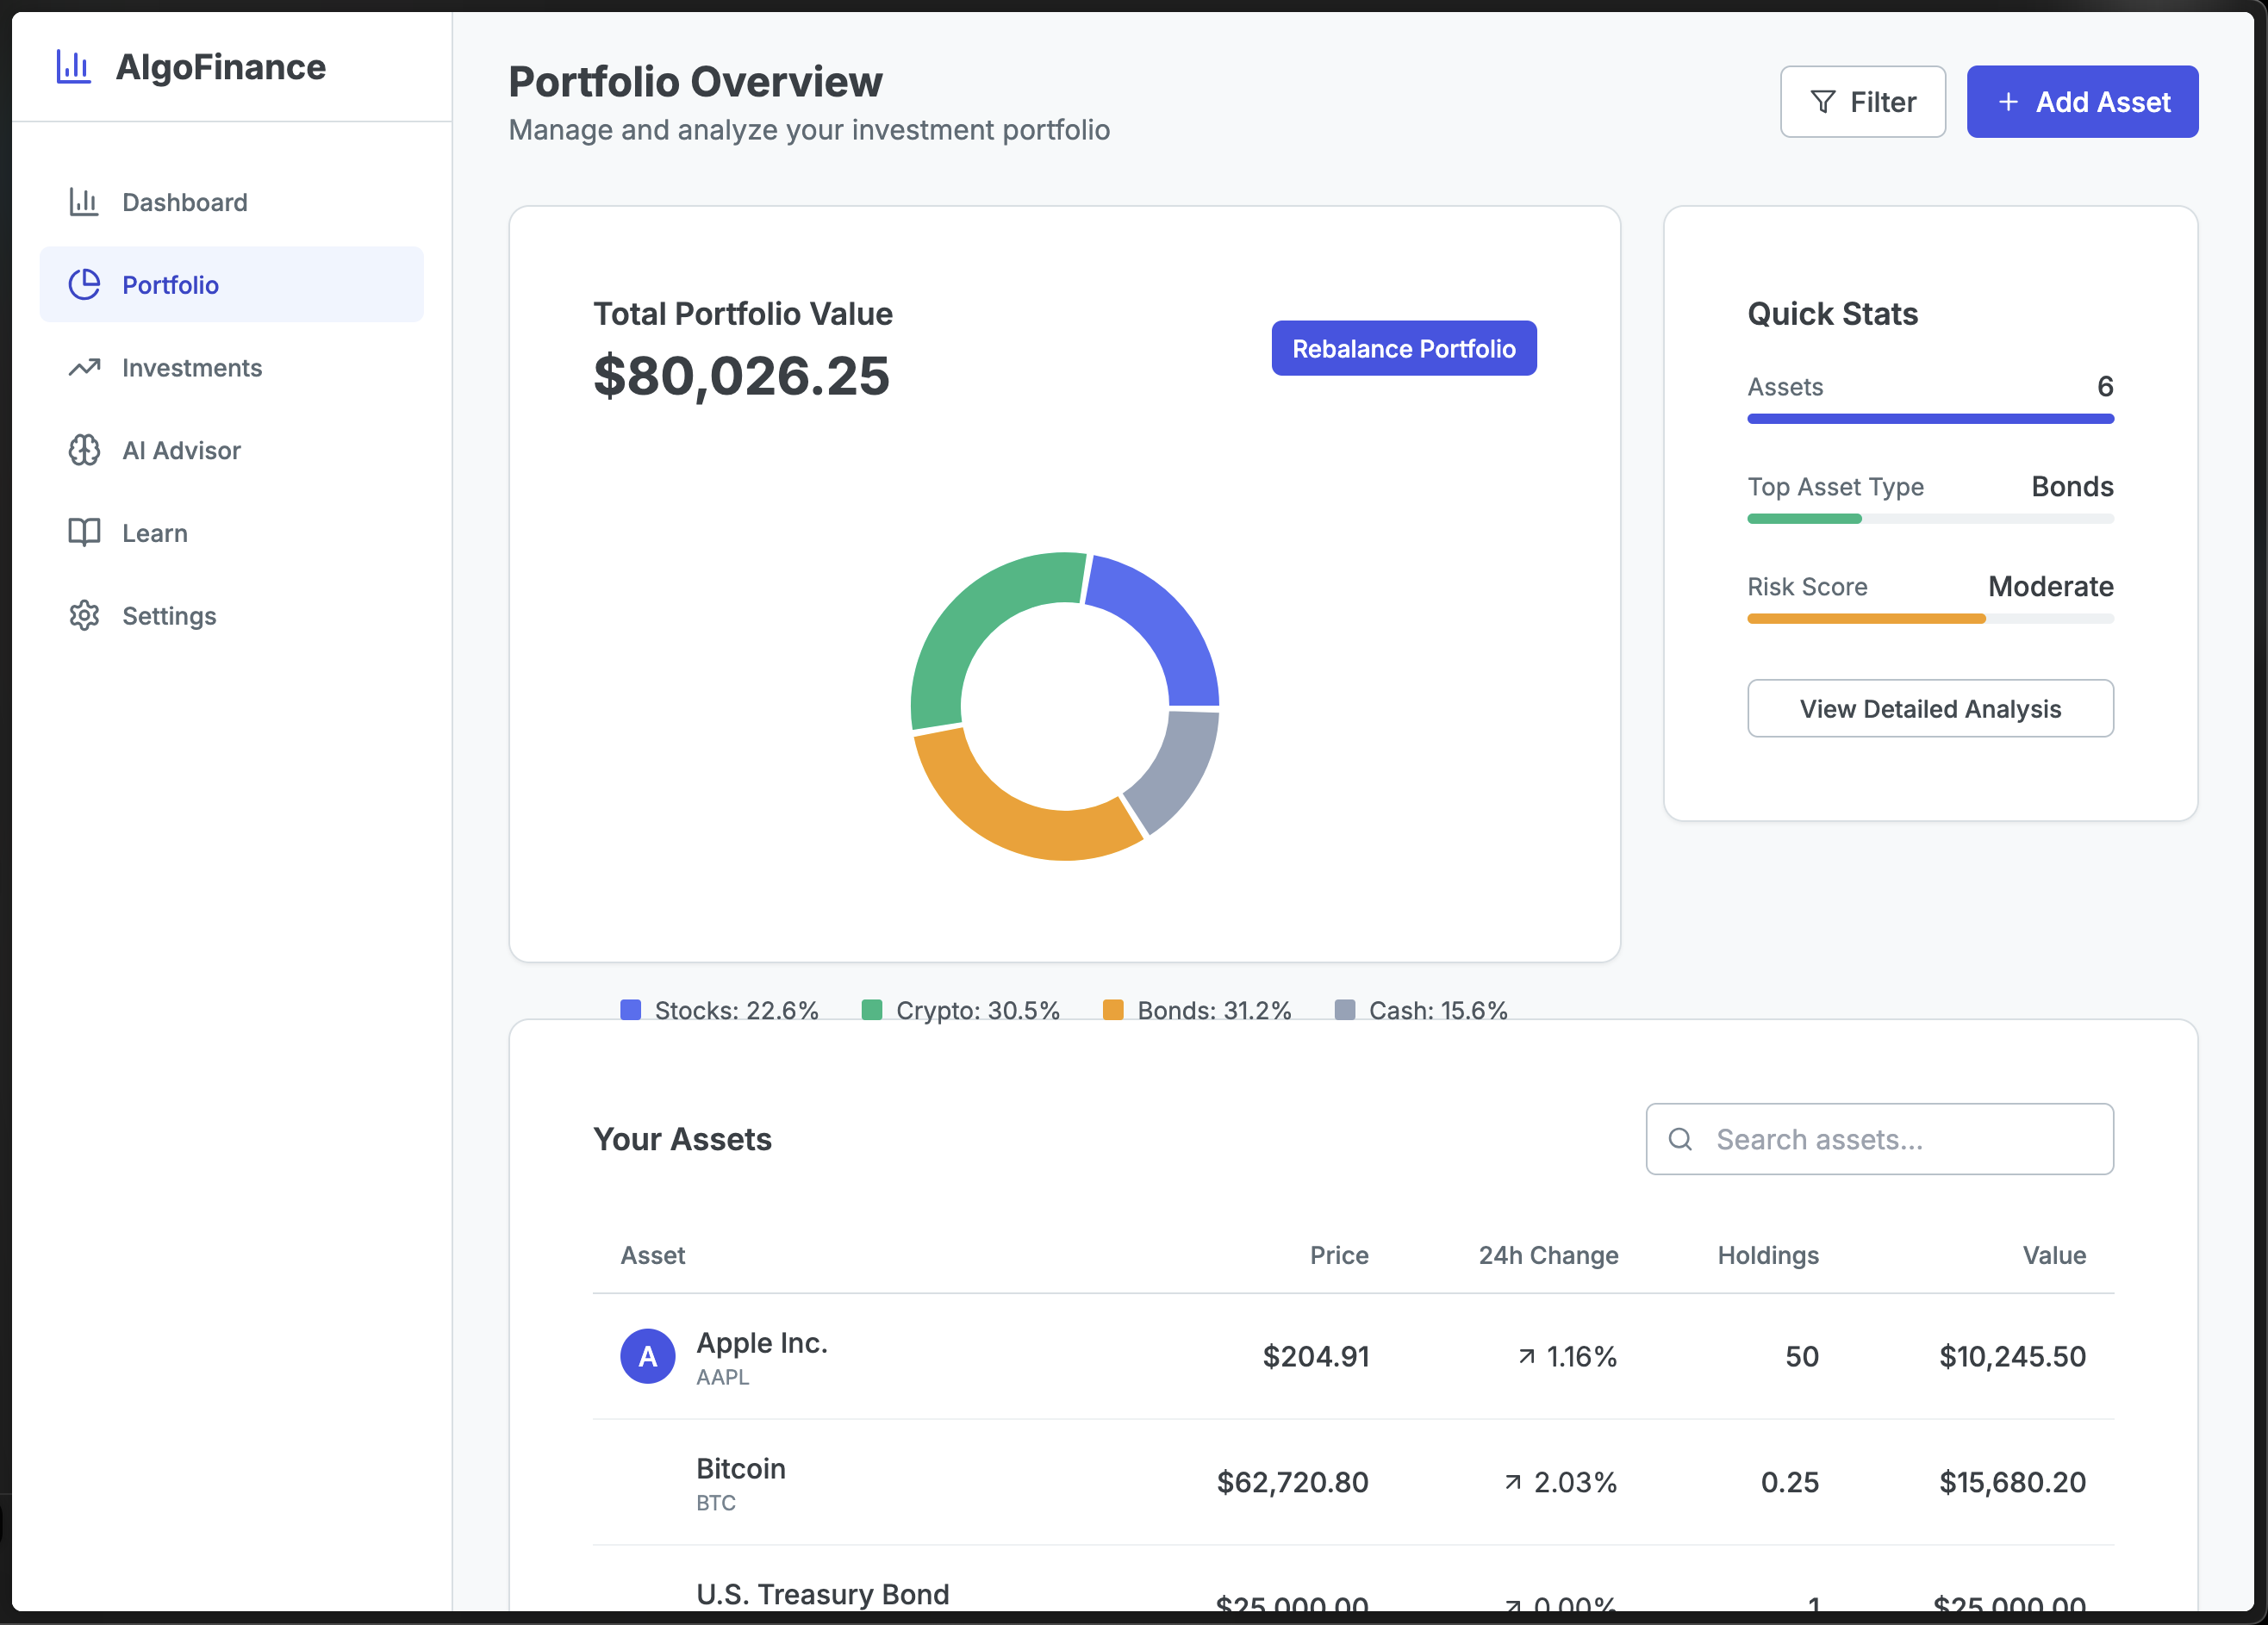The width and height of the screenshot is (2268, 1625).
Task: Go to the AI Advisor section
Action: point(181,450)
